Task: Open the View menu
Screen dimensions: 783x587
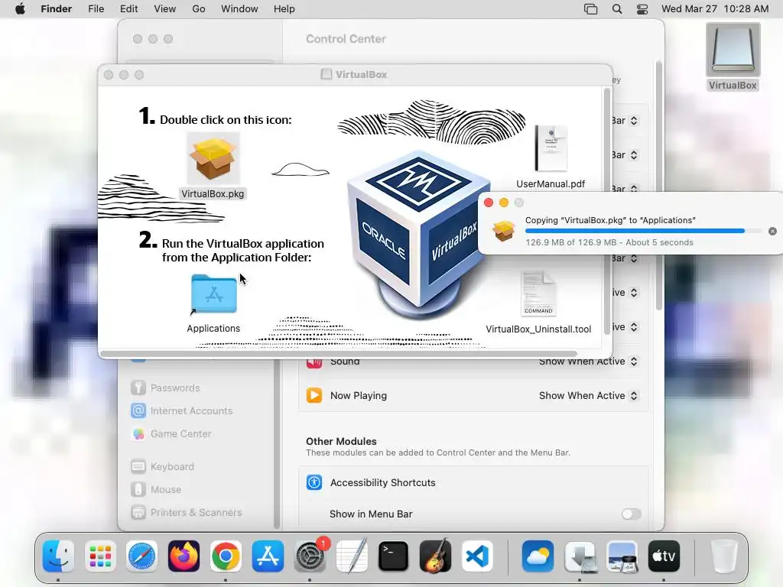Action: pos(165,9)
